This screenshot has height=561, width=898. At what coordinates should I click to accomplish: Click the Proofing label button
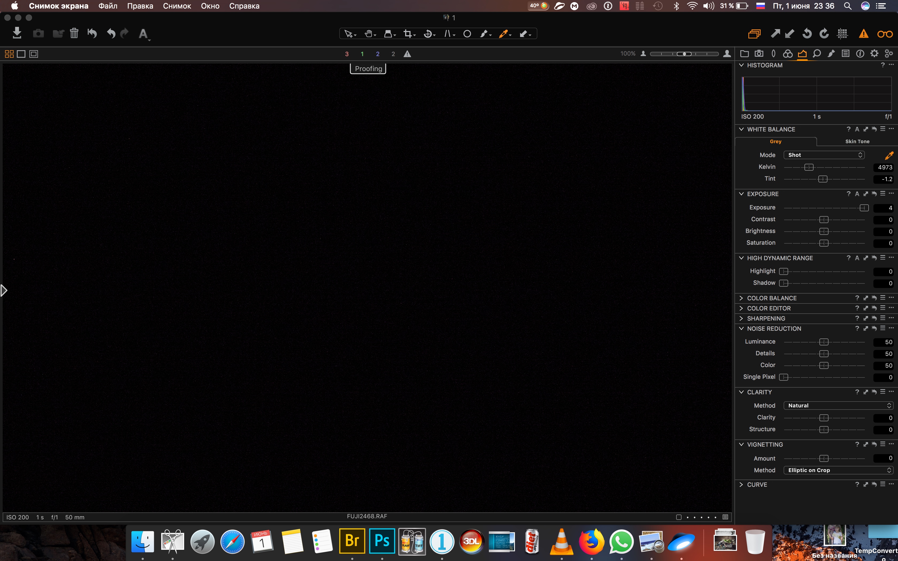click(368, 69)
